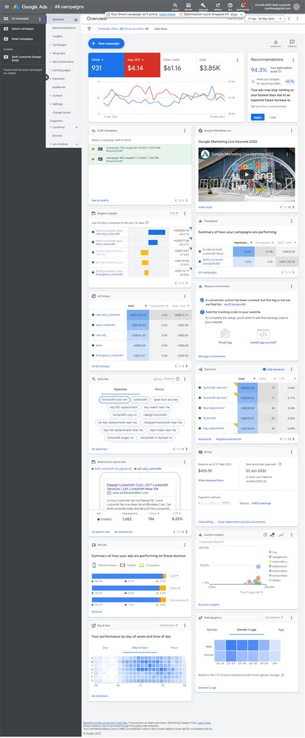305x738 pixels.
Task: Select Recommendations in navigation menu
Action: (x=64, y=28)
